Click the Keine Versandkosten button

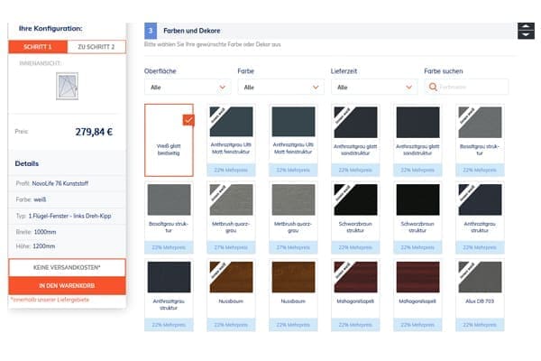click(68, 268)
